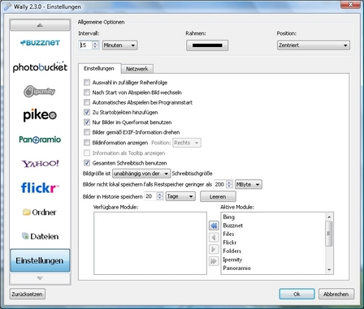Open the Ipernity sidebar entry
Viewport: 364px width, 309px height.
pos(40,92)
